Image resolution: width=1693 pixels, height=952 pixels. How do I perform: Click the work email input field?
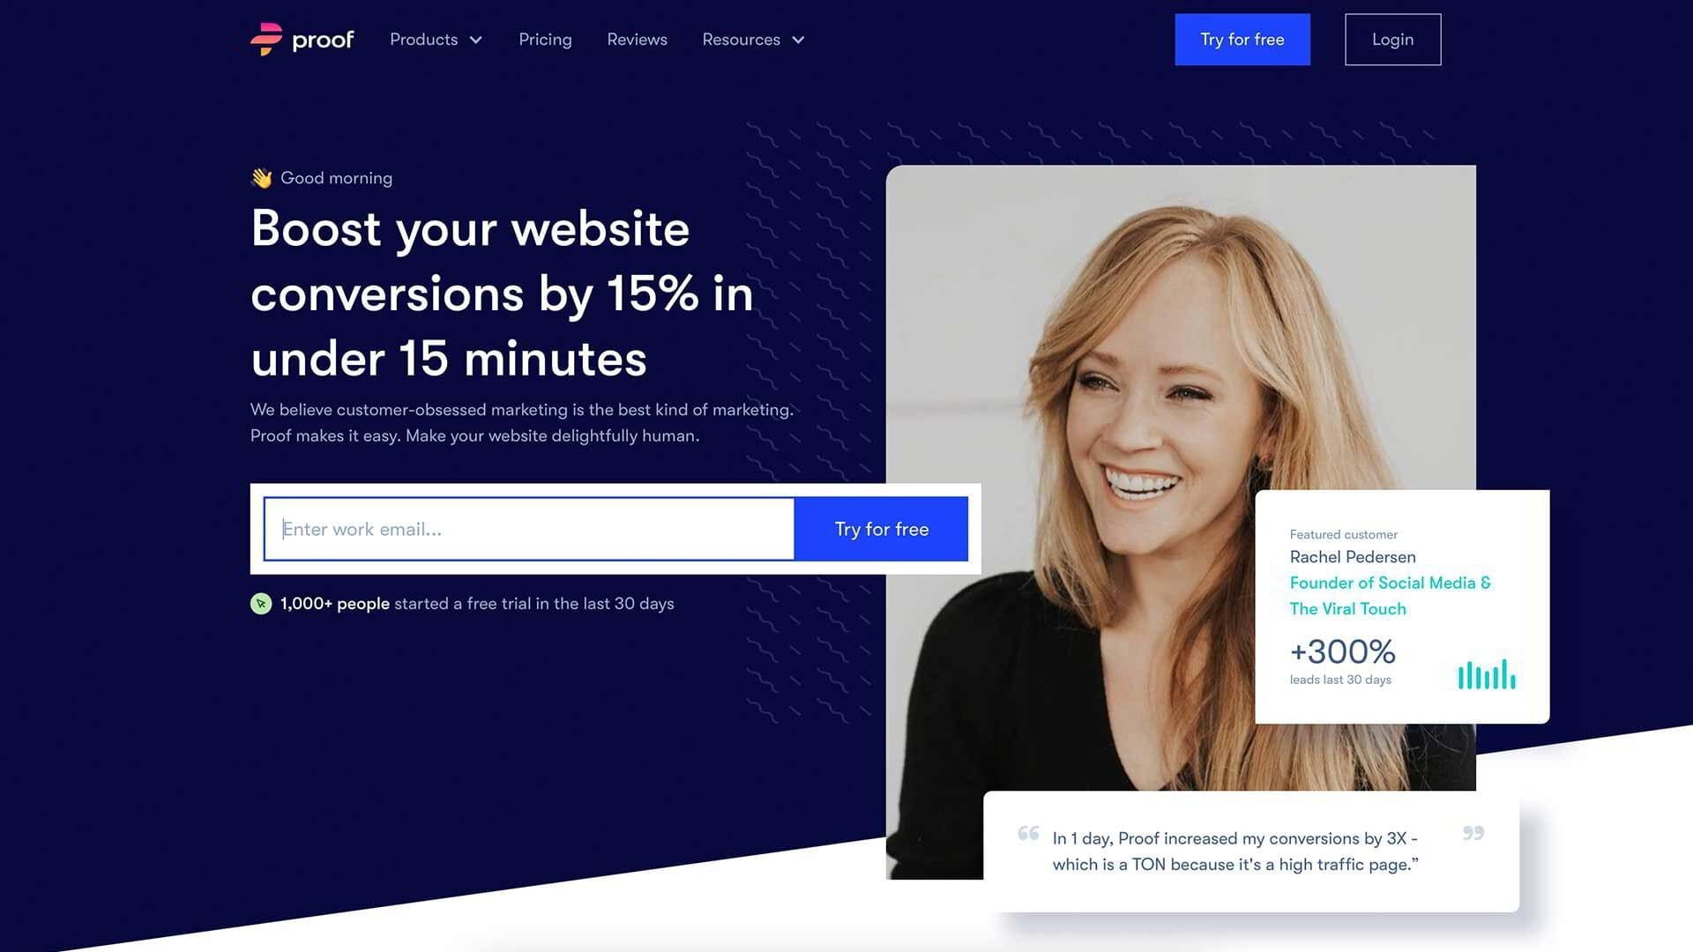528,529
